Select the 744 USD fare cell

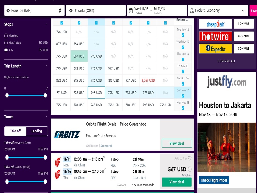click(x=62, y=32)
